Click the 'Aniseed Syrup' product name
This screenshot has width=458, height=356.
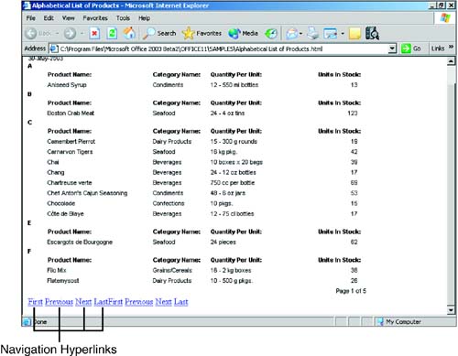point(67,85)
